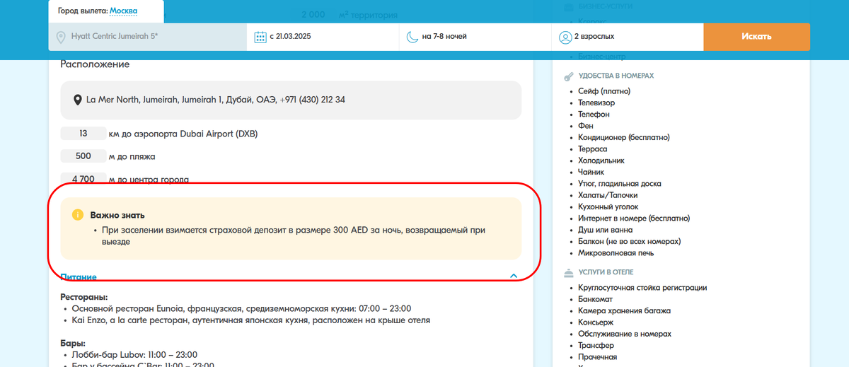Click Интернет в номере (бесплатно) item

[x=634, y=219]
